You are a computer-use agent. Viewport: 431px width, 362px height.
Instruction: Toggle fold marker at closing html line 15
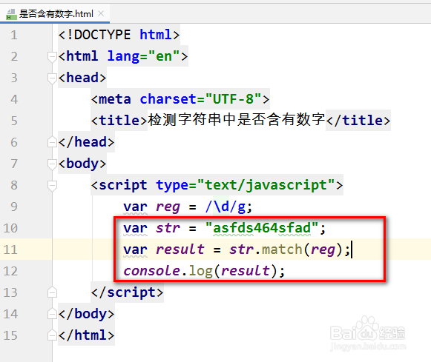pyautogui.click(x=52, y=335)
